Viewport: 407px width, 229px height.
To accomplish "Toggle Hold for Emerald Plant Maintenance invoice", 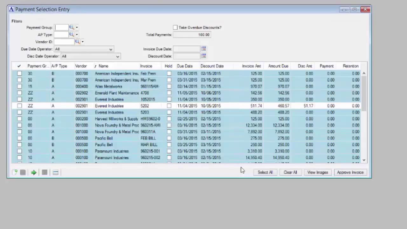I will tap(169, 93).
